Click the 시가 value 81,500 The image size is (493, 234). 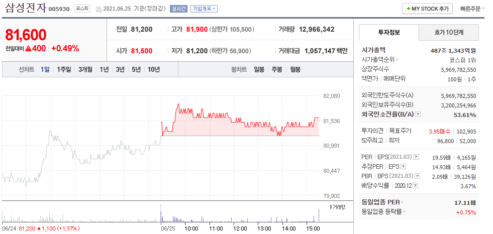142,51
